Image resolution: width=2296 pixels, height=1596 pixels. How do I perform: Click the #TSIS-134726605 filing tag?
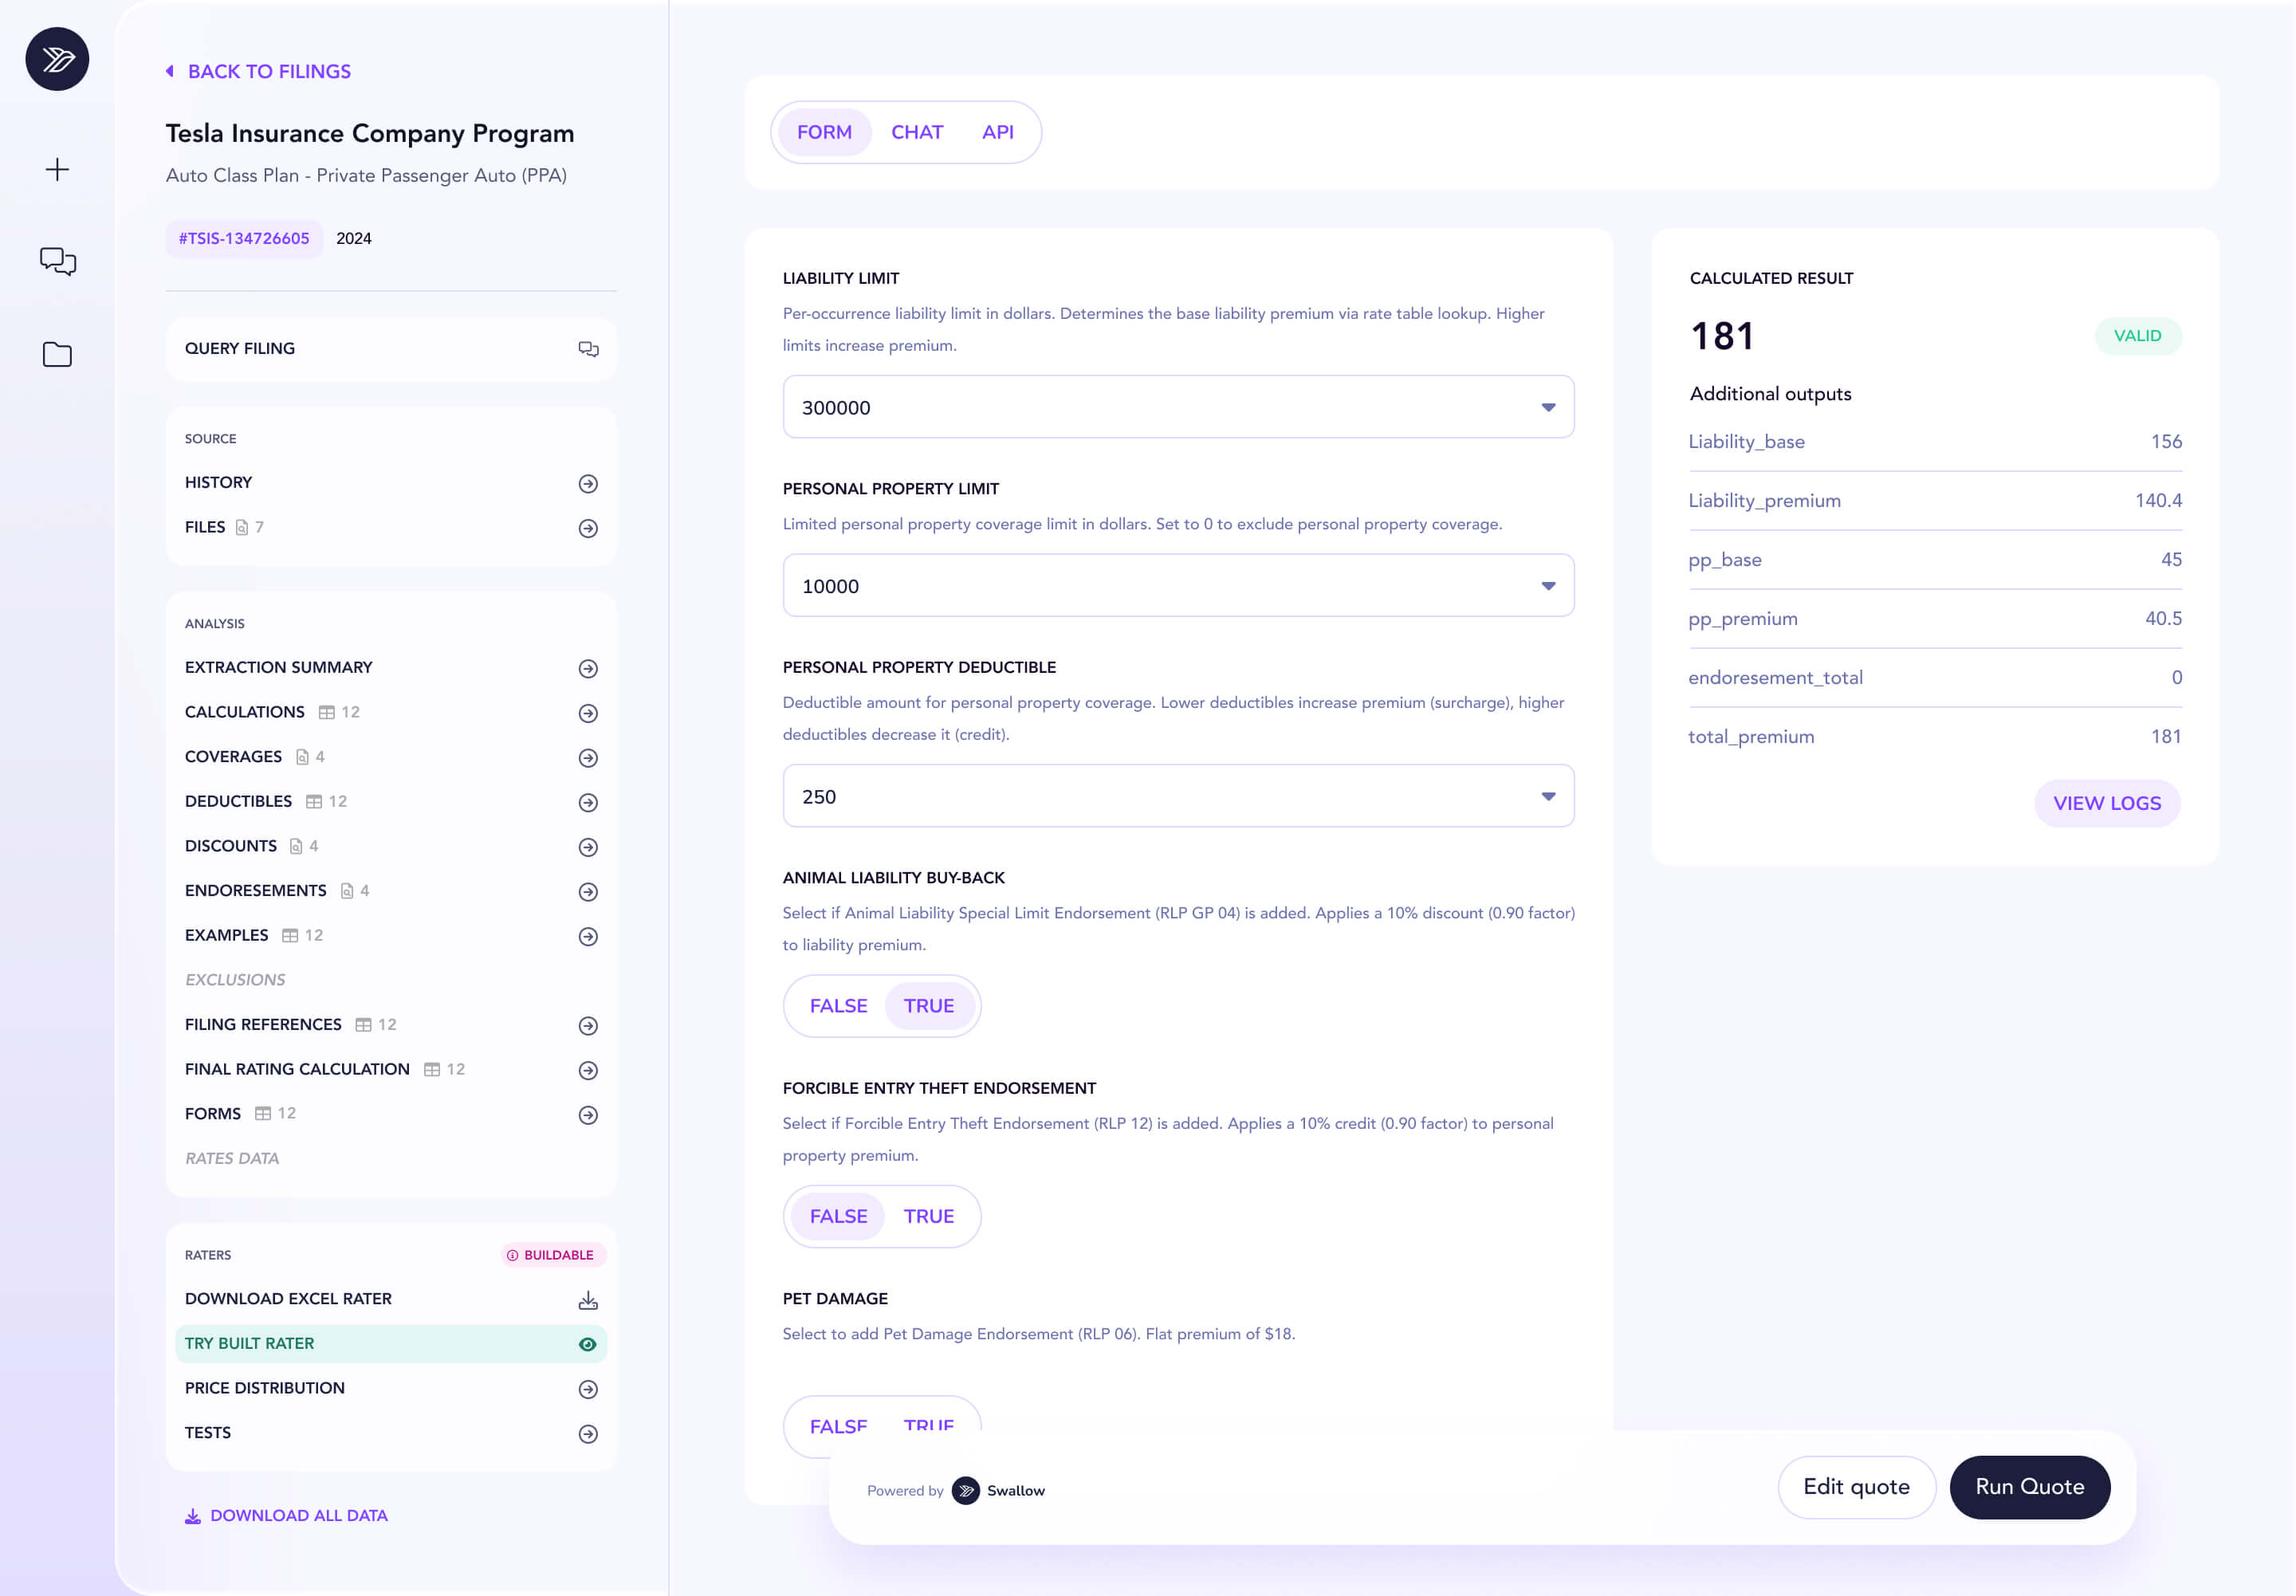coord(244,238)
